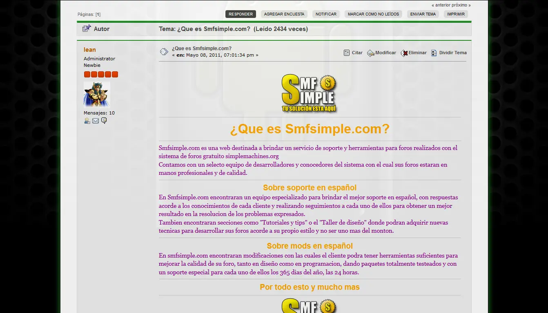
Task: Click the email envelope icon under avatar
Action: coord(96,121)
